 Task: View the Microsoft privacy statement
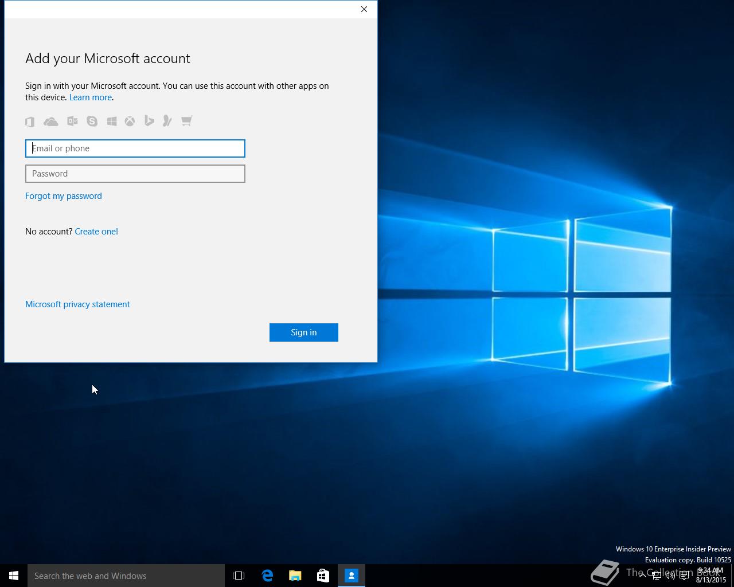pos(77,304)
